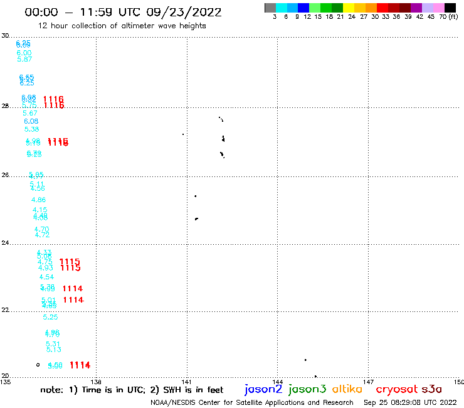Click the 4.15 wave height value
This screenshot has width=464, height=408.
40,210
